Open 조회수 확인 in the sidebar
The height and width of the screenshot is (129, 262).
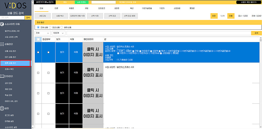(9, 69)
